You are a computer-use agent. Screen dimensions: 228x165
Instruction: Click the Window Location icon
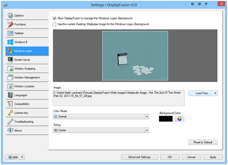pos(10,86)
